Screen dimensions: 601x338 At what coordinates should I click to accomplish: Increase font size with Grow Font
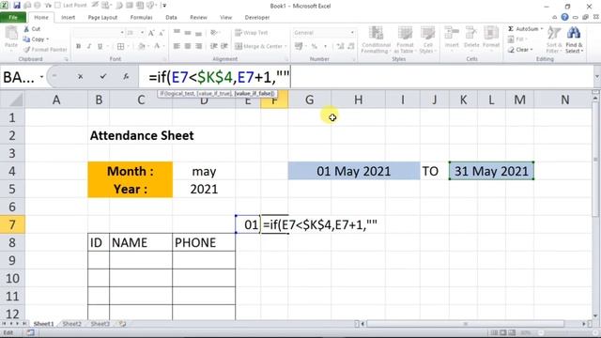tap(151, 33)
